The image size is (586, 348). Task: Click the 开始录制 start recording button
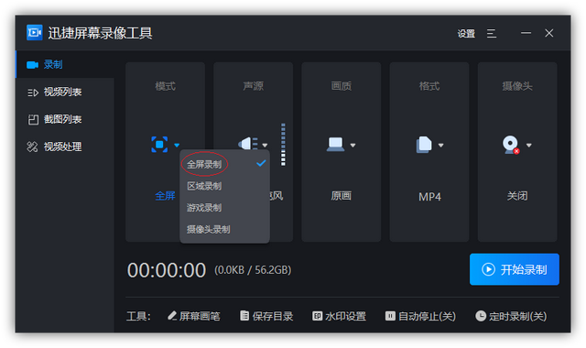(x=515, y=269)
